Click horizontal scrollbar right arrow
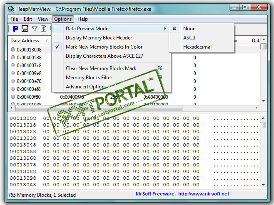 pos(257,108)
